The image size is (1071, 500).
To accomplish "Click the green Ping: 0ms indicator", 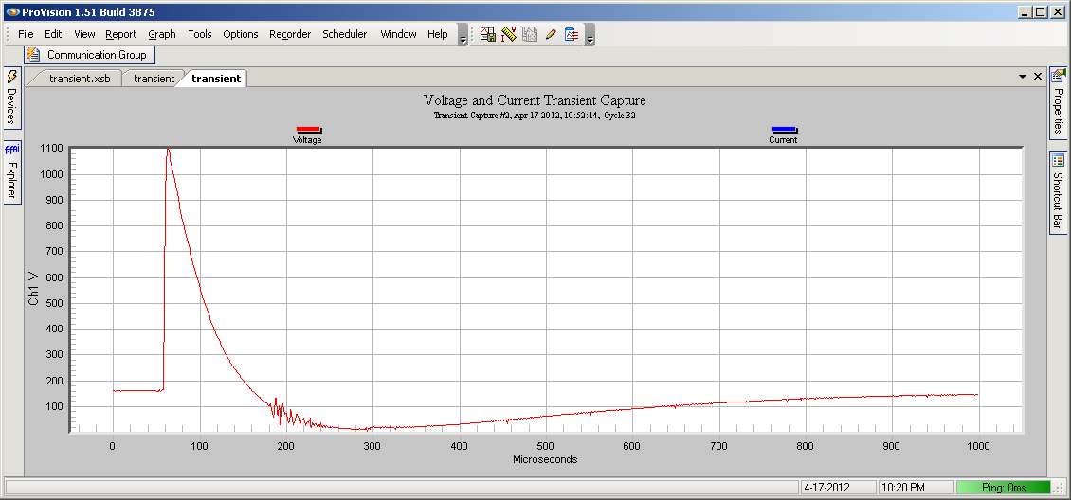I will coord(1003,488).
